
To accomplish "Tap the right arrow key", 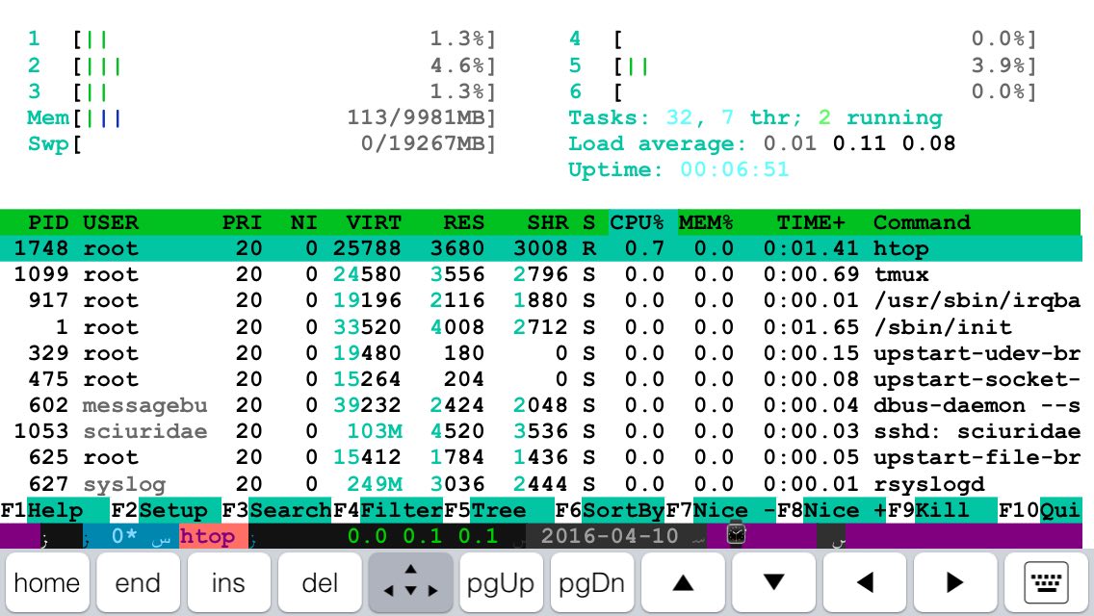I will click(955, 582).
